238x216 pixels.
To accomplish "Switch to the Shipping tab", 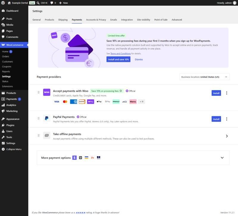I will pyautogui.click(x=63, y=20).
